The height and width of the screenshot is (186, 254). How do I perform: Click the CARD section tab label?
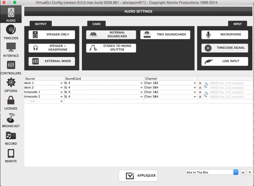[x=97, y=24]
